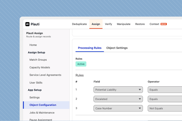This screenshot has width=182, height=121.
Task: Open Settings under App Setup
Action: 34,97
